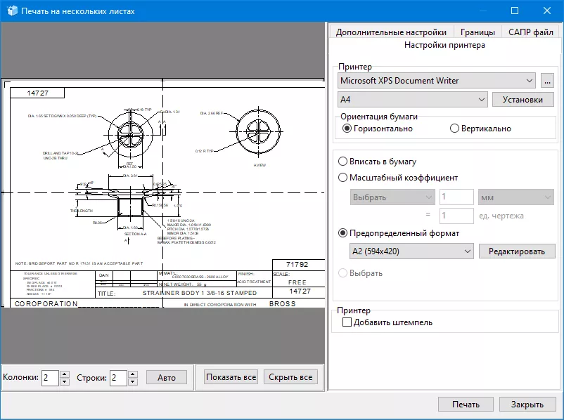Select the Масштабный коэффициент radio button
The height and width of the screenshot is (420, 564).
pos(344,178)
